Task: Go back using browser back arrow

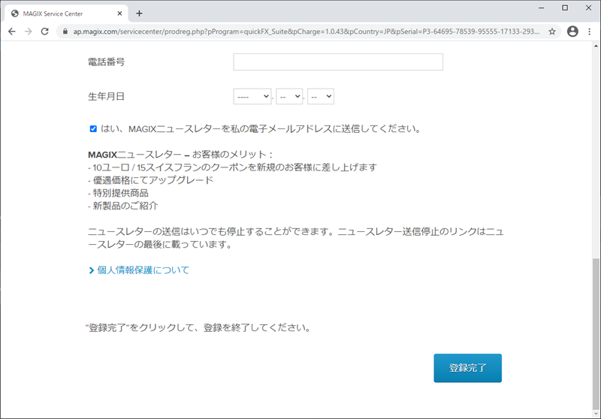Action: click(x=12, y=32)
